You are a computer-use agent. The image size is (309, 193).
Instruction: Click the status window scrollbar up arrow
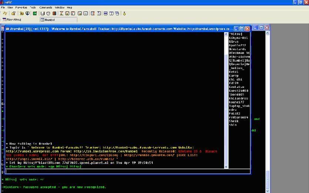[268, 33]
